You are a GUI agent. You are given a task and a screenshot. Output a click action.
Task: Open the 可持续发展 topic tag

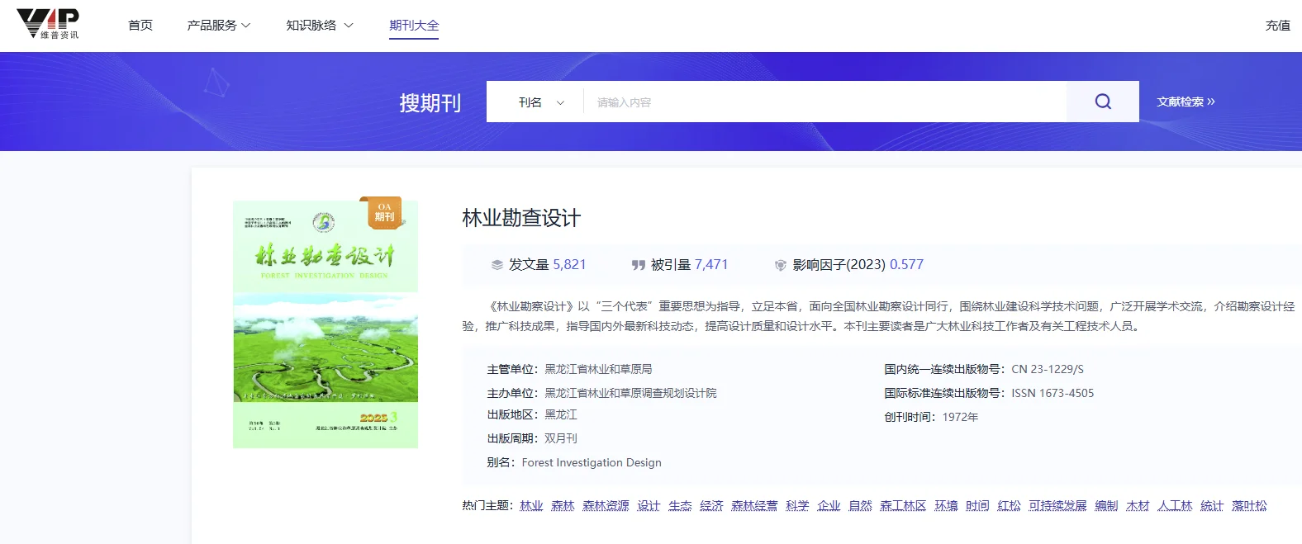tap(1057, 506)
